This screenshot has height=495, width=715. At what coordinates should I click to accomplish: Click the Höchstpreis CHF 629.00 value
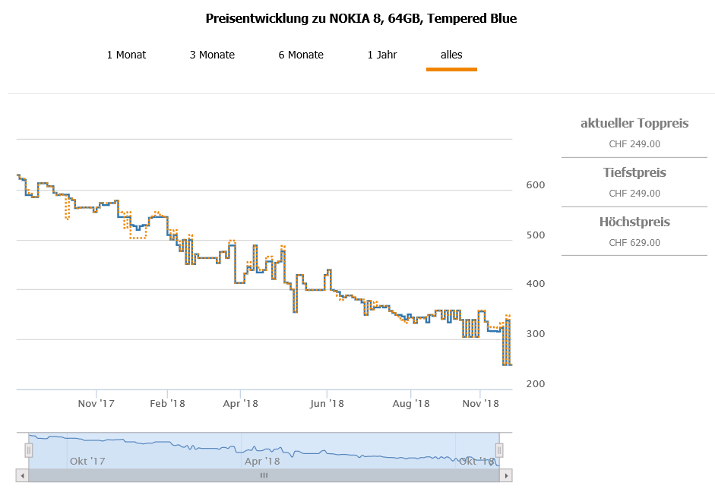pyautogui.click(x=634, y=243)
